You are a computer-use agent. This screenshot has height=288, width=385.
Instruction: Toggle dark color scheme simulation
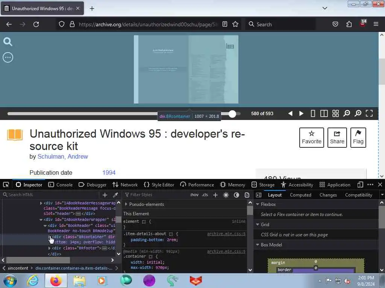click(236, 195)
